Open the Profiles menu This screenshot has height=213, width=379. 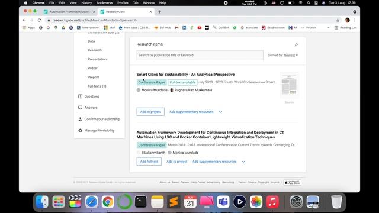pos(123,3)
